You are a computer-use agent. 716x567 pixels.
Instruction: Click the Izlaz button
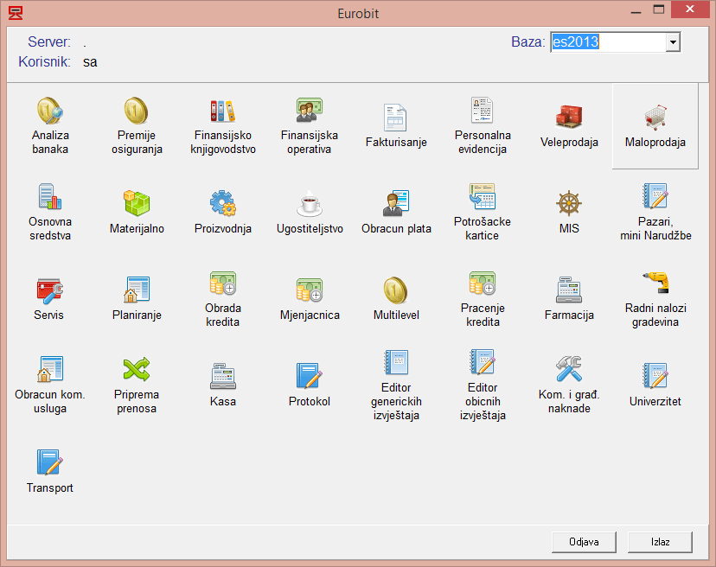660,542
